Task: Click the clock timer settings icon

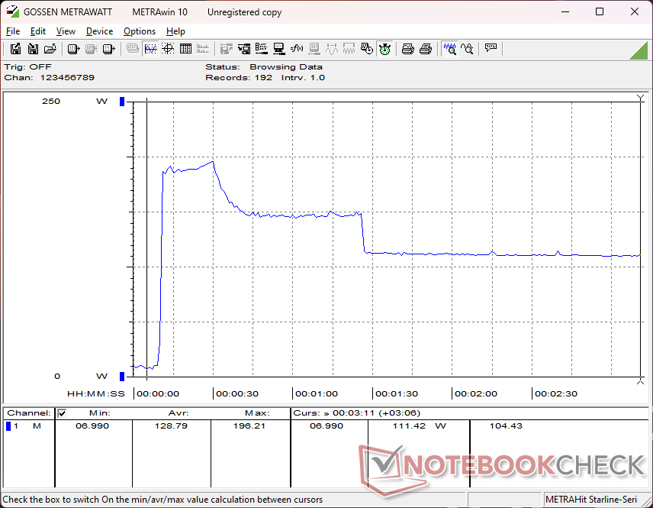Action: [x=366, y=49]
